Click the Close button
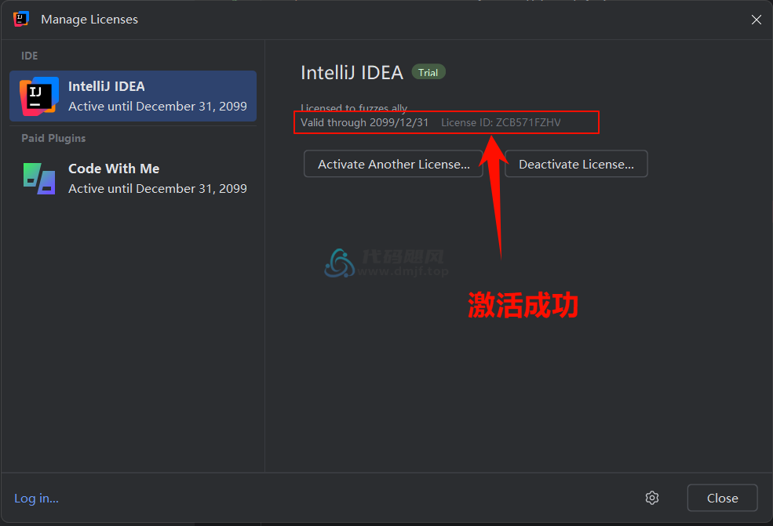The height and width of the screenshot is (526, 773). point(722,498)
